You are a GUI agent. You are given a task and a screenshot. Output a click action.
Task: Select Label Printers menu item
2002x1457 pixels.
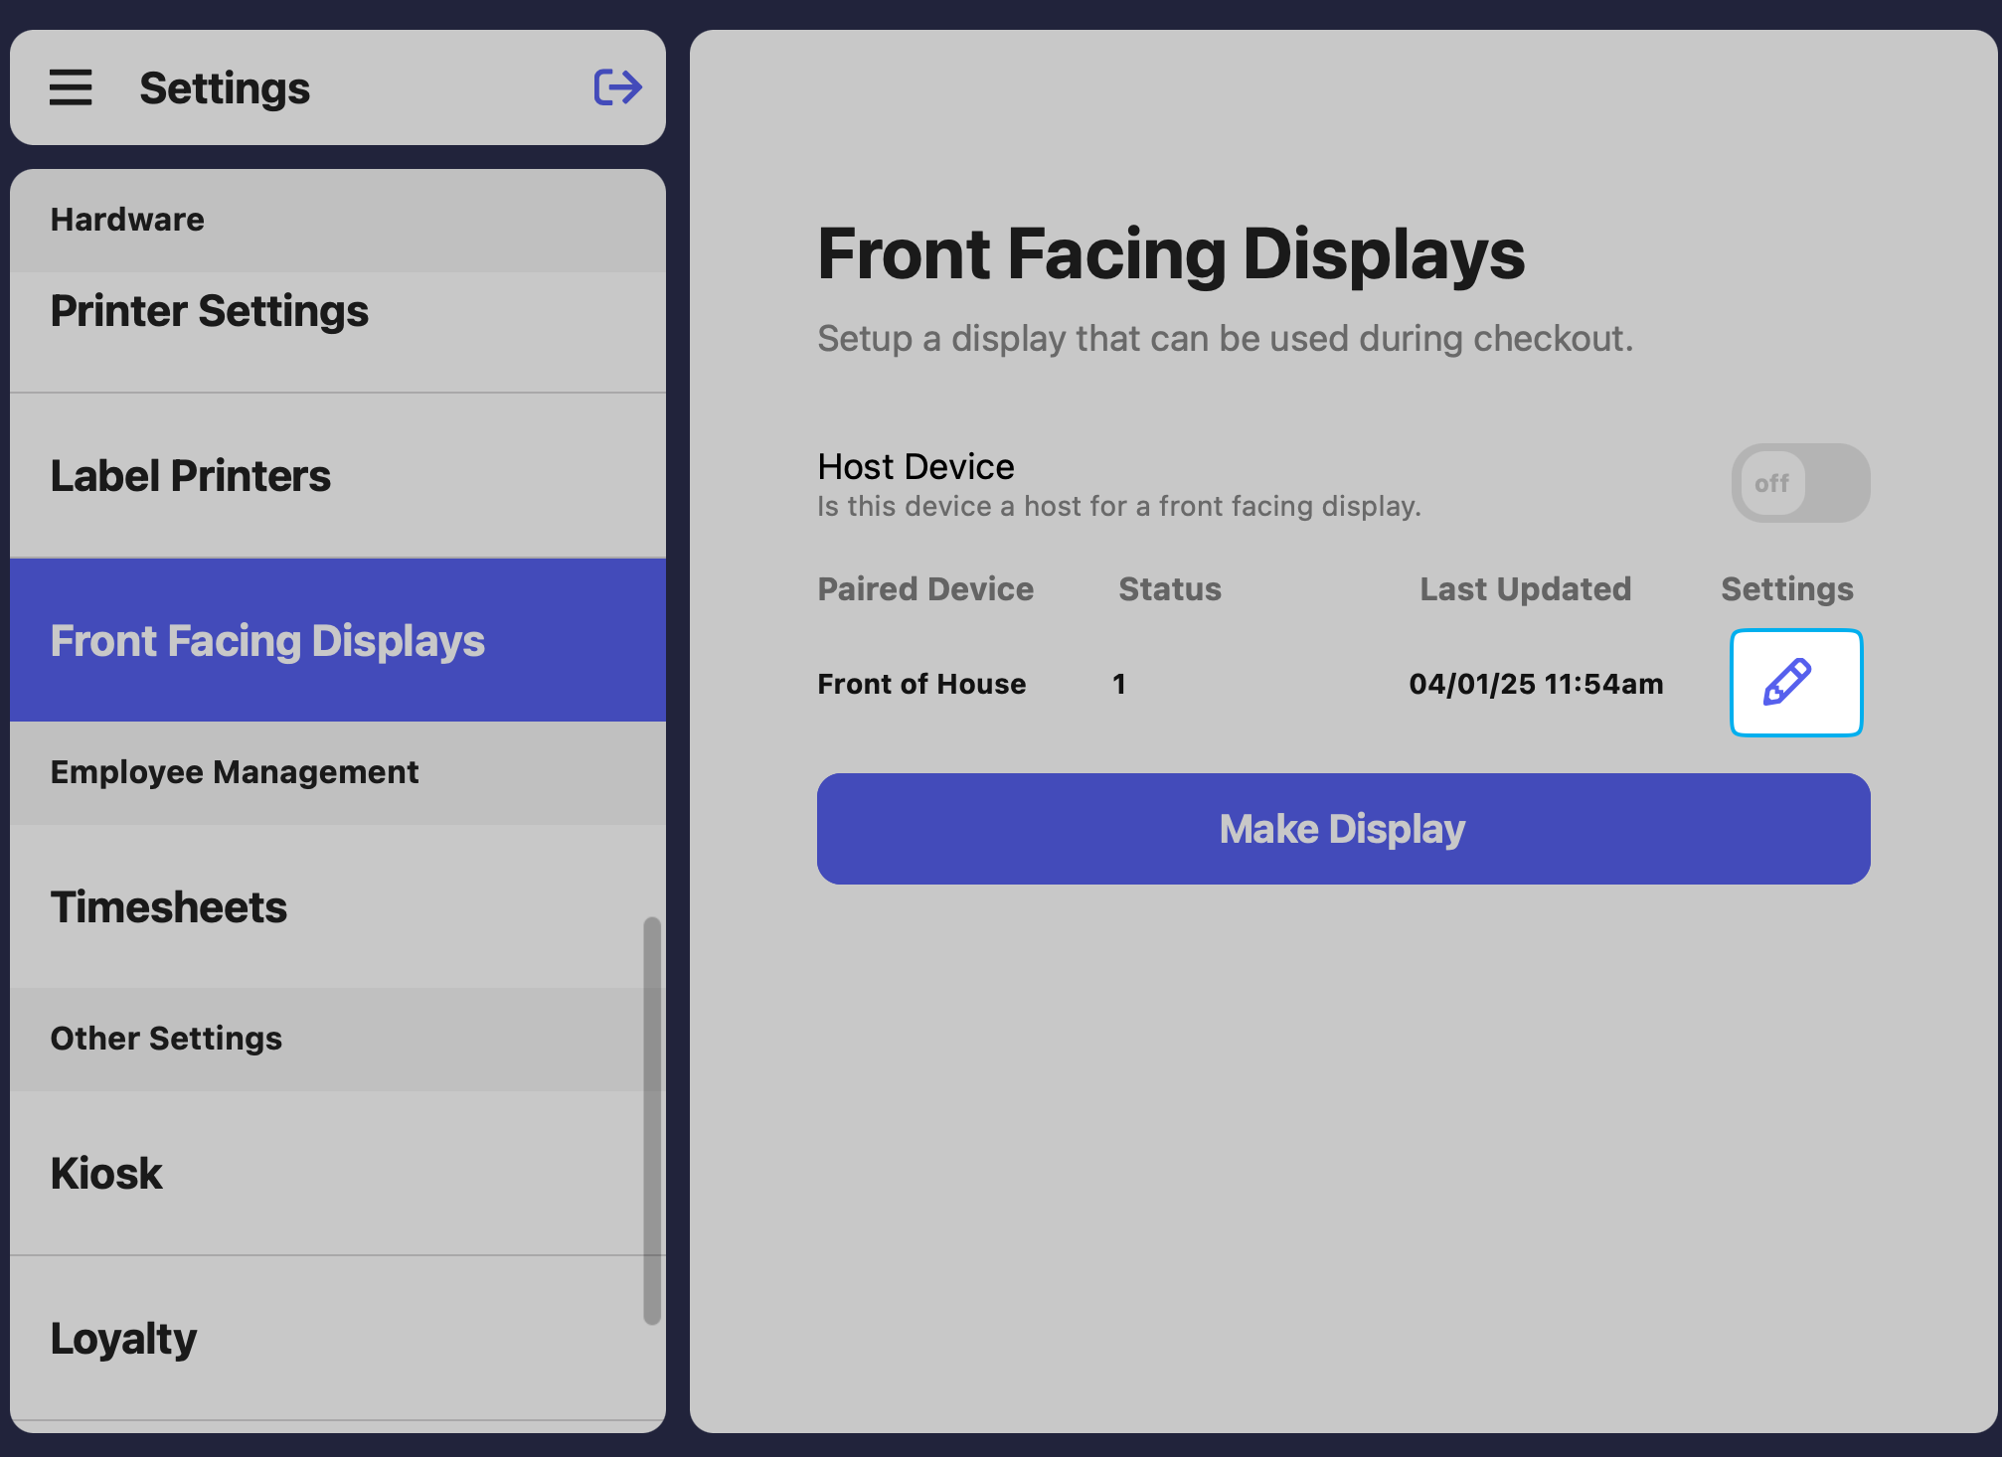191,476
